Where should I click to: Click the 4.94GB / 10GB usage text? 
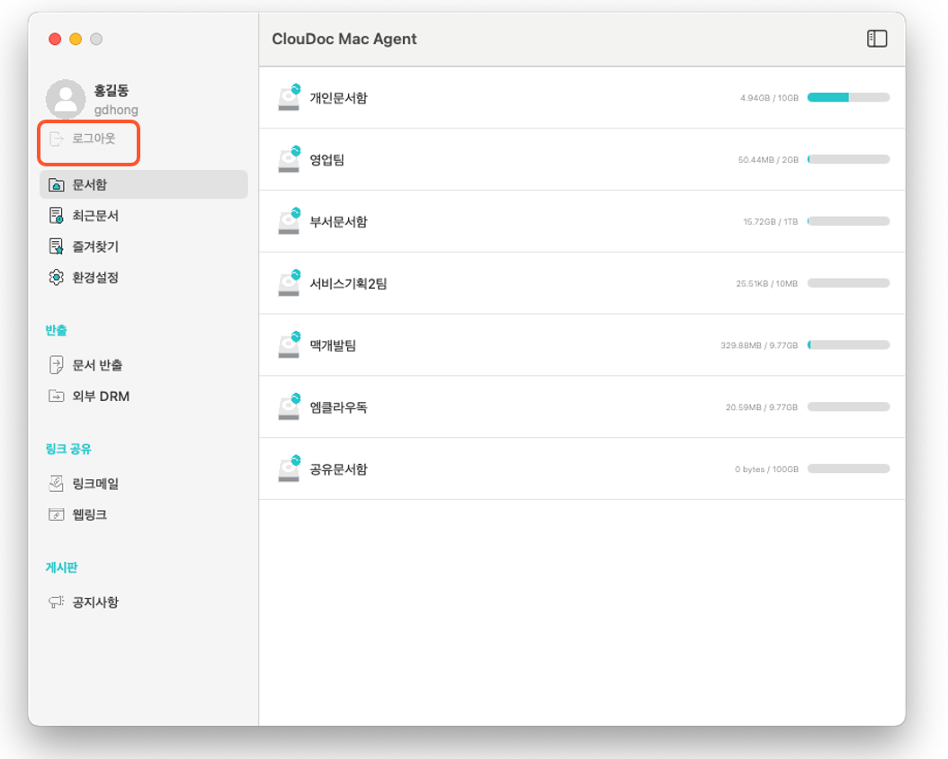(769, 98)
